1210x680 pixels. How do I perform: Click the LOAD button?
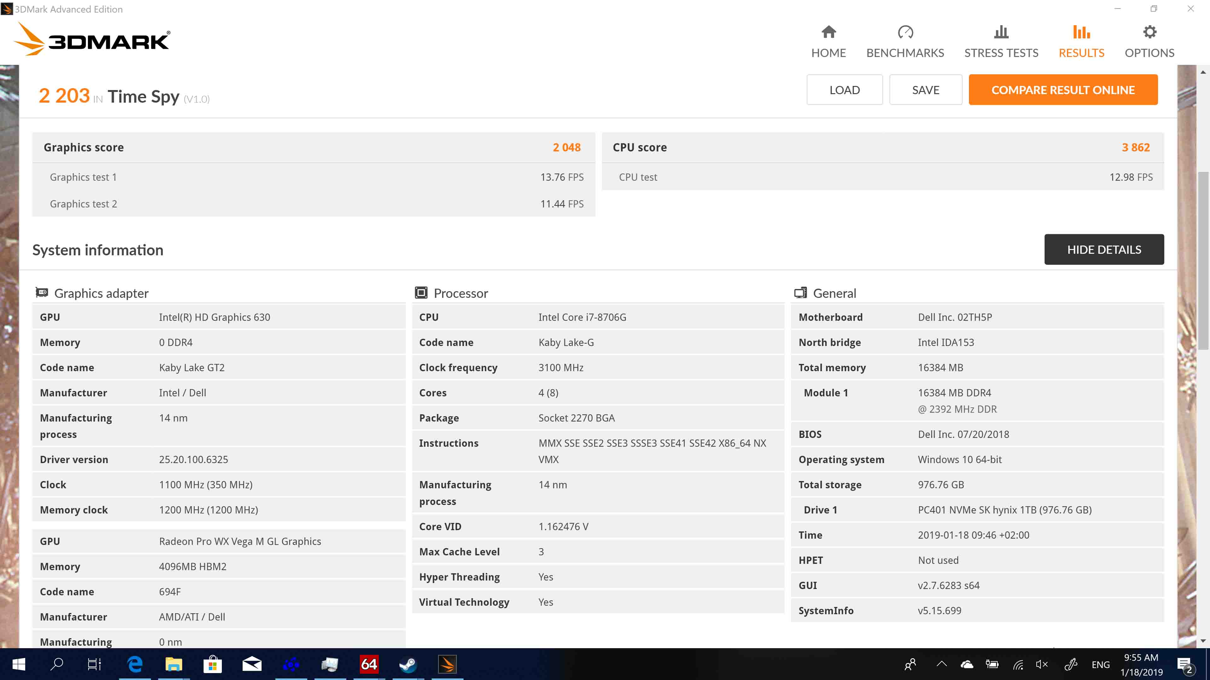[x=844, y=90]
